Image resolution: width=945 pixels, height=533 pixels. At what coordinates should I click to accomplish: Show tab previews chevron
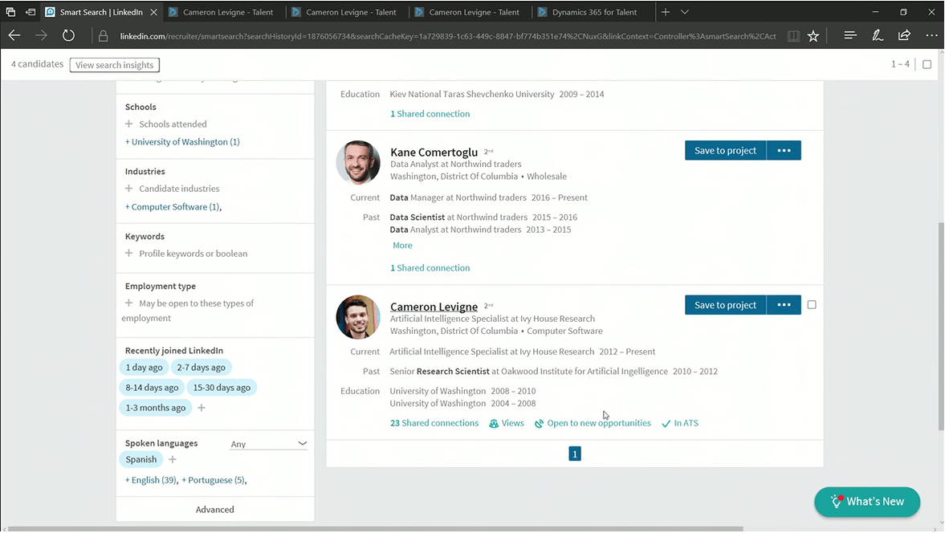click(685, 12)
